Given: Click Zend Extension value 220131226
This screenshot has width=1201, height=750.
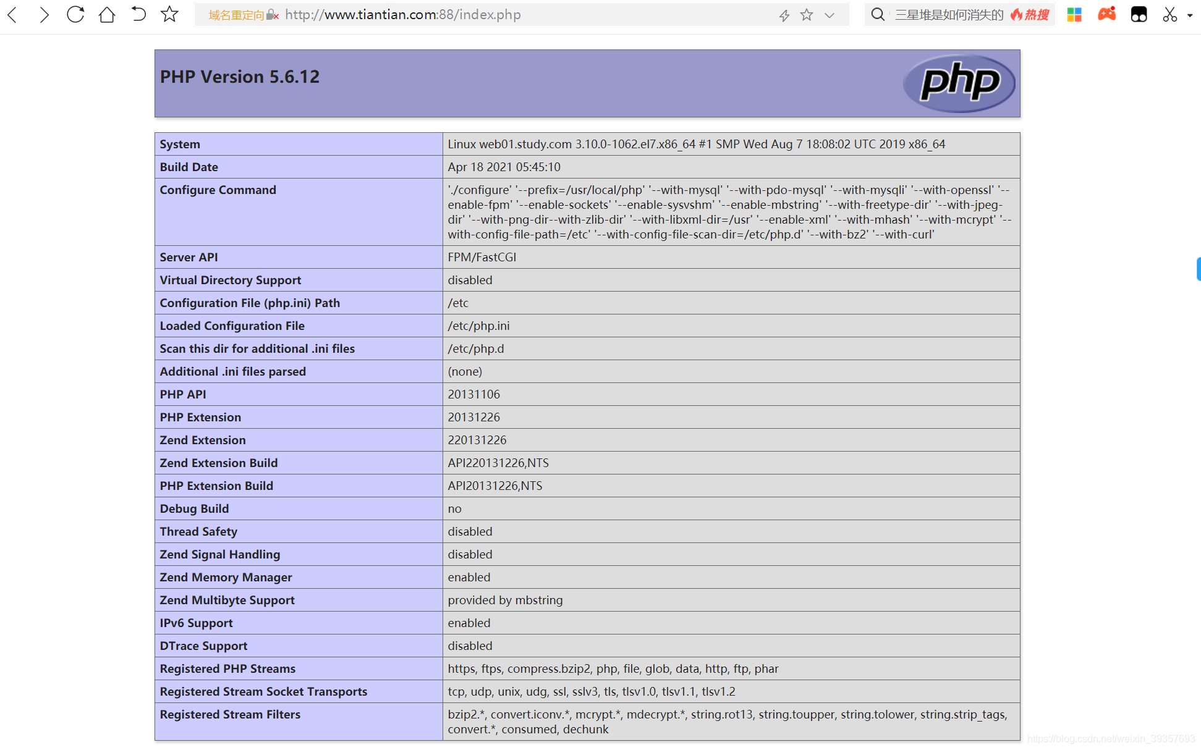Looking at the screenshot, I should [477, 440].
